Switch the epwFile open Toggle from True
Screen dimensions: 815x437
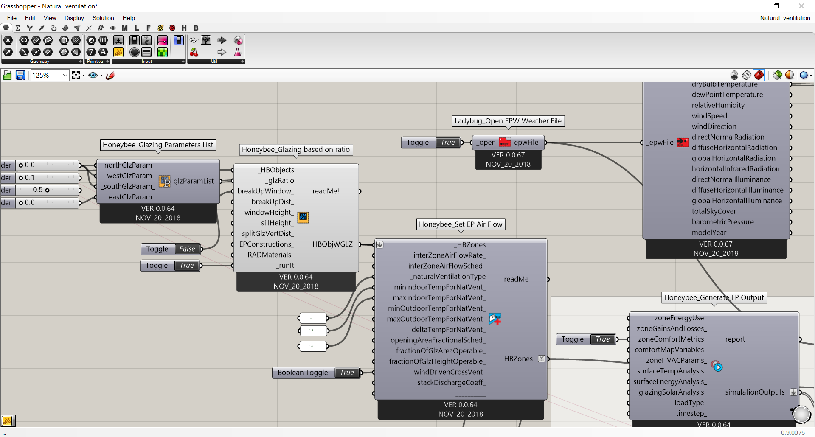click(448, 143)
